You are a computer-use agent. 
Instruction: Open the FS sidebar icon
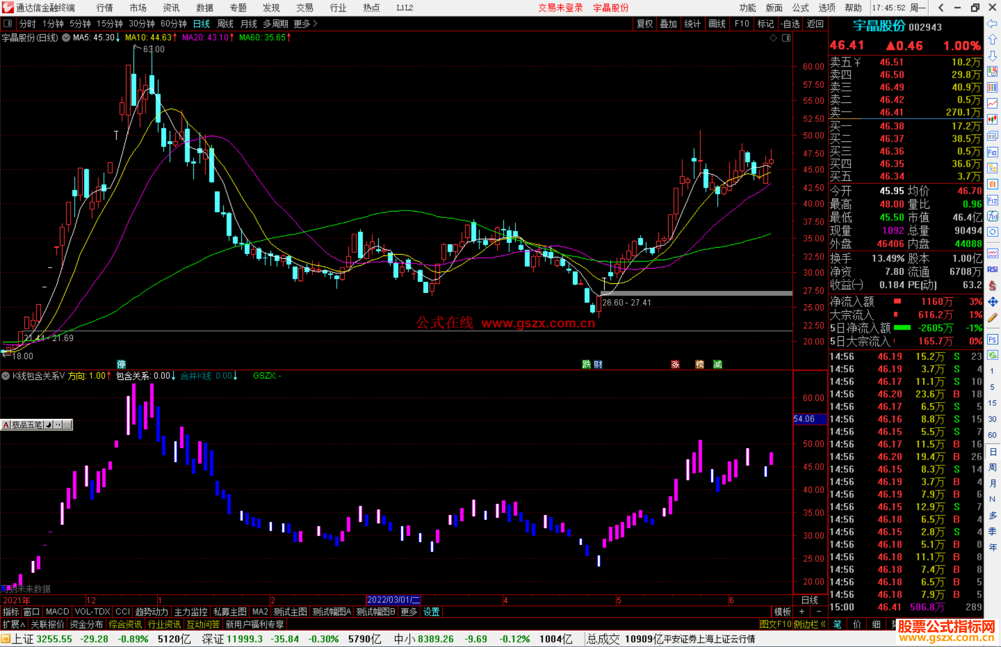click(x=992, y=340)
